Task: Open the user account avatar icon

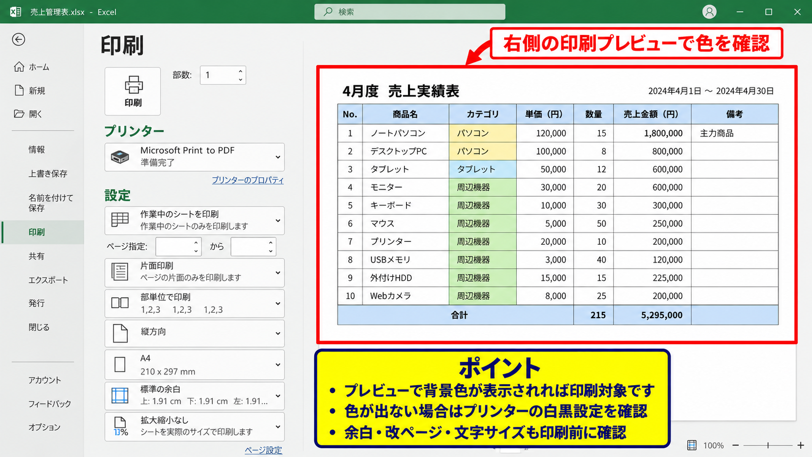Action: pos(710,12)
